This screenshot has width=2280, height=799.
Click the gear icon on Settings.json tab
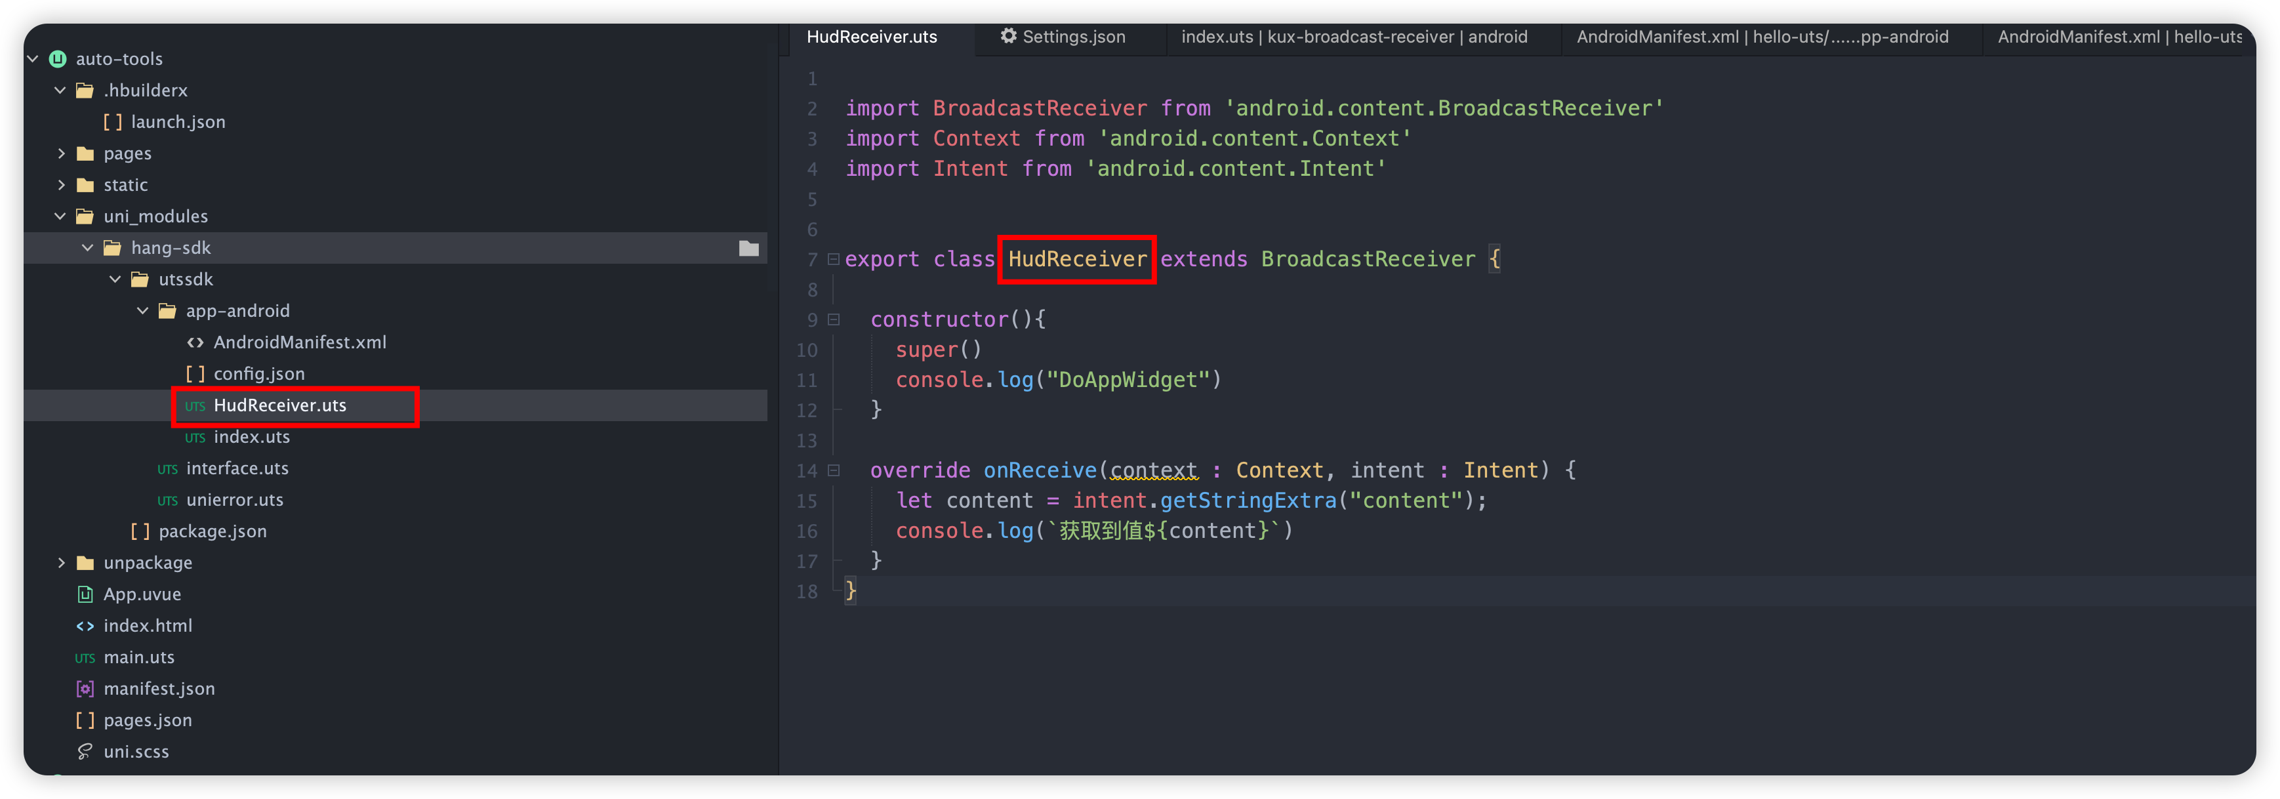pos(1008,36)
